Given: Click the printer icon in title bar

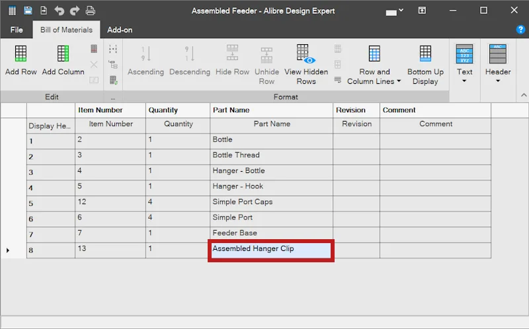Looking at the screenshot, I should point(90,11).
